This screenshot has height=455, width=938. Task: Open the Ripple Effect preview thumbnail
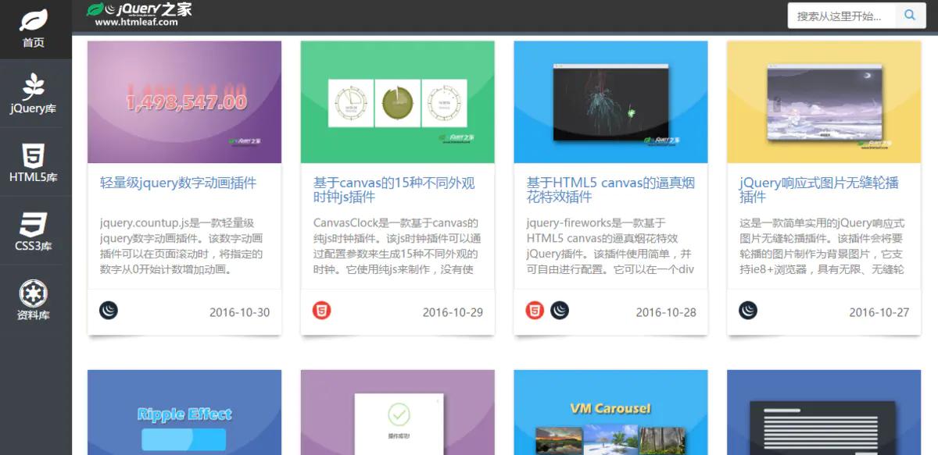pyautogui.click(x=184, y=412)
